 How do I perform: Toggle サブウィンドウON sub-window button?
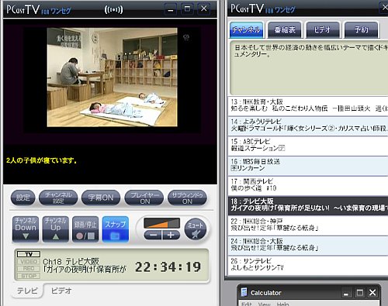pos(187,198)
